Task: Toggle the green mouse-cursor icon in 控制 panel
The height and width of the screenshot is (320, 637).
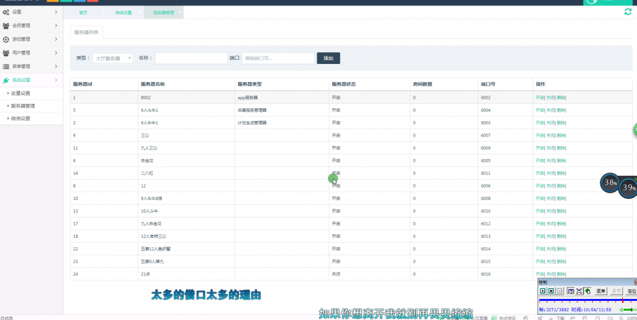Action: click(587, 291)
